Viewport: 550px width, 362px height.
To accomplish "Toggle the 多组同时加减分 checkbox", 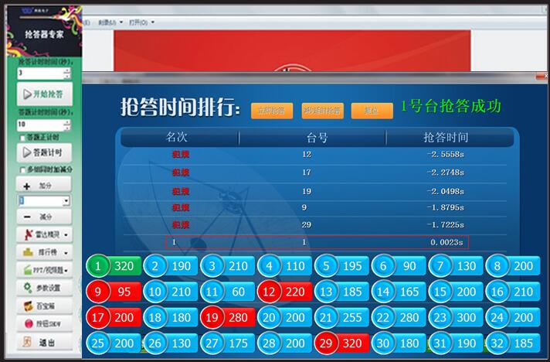I will [x=22, y=169].
